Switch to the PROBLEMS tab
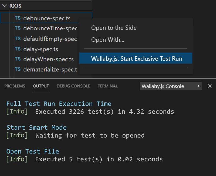Viewport: 216px width, 176px height. pyautogui.click(x=15, y=86)
